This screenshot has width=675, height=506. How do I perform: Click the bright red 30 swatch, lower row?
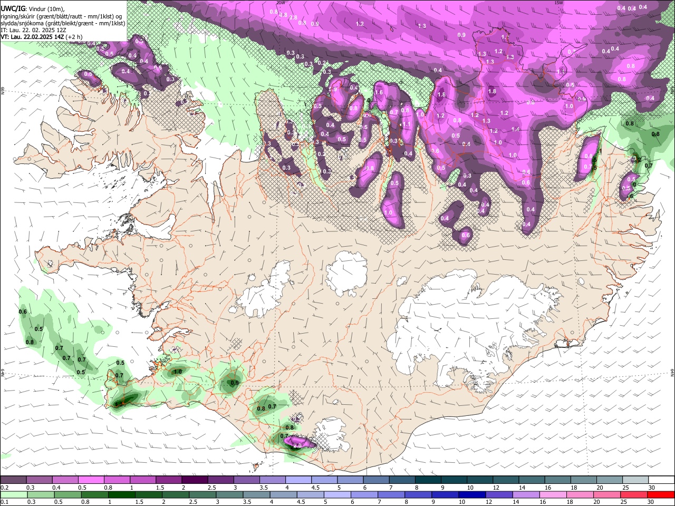pyautogui.click(x=661, y=494)
